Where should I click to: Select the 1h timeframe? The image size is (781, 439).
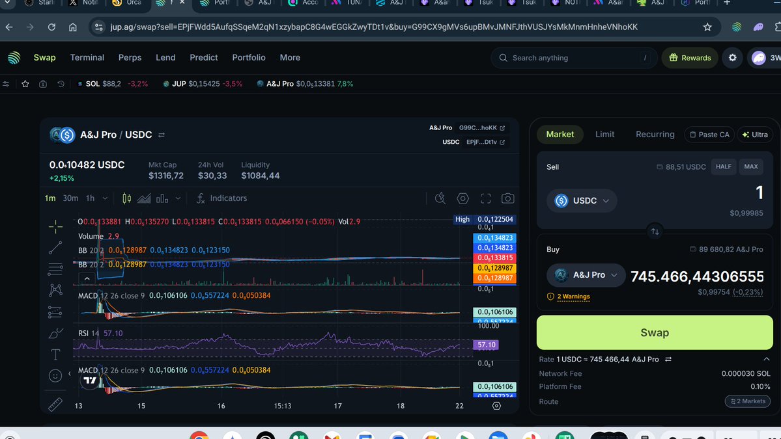click(90, 198)
